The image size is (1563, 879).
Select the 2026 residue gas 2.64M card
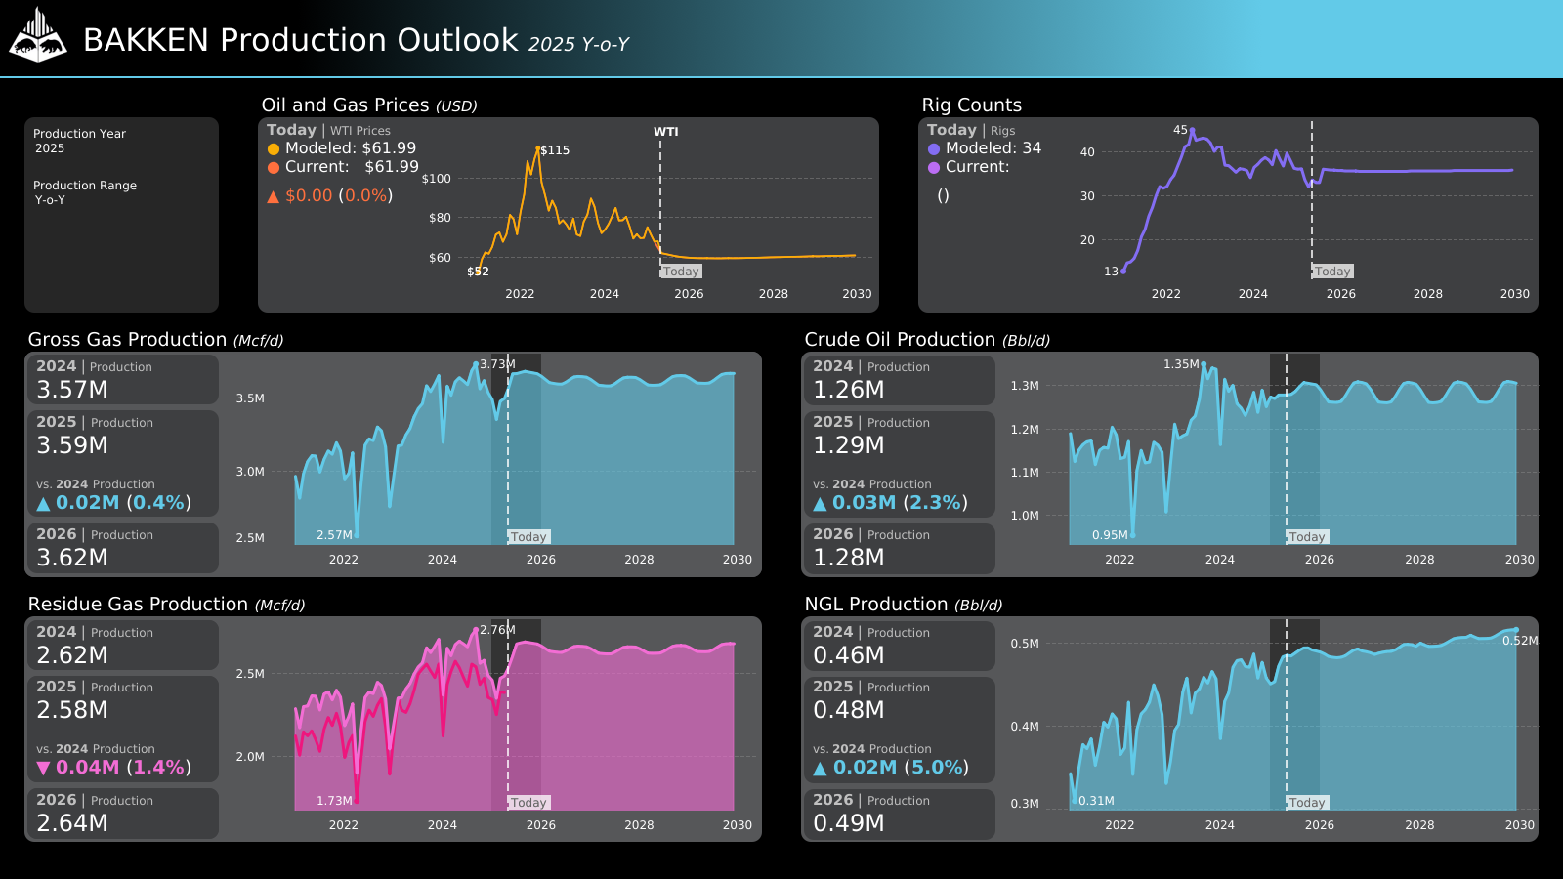pos(122,814)
